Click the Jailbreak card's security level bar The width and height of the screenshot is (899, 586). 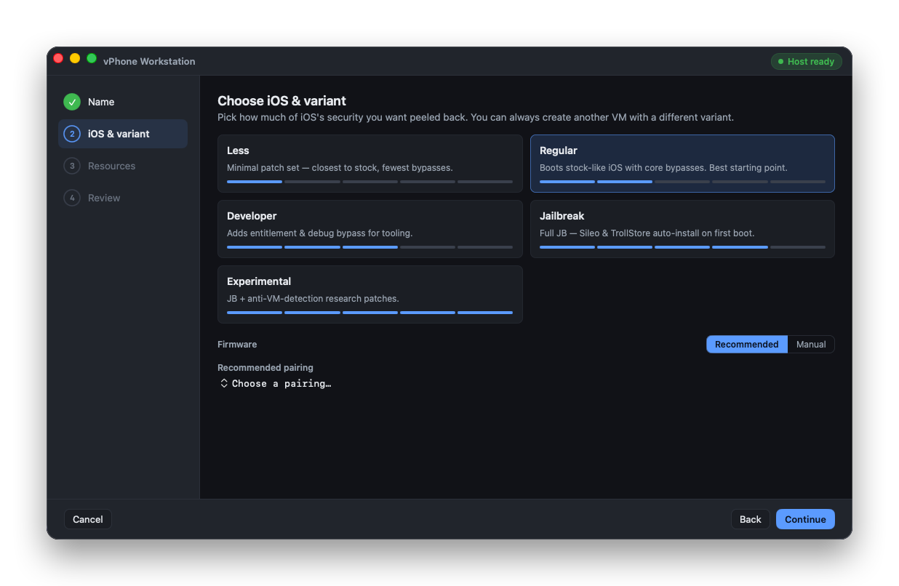[x=682, y=247]
